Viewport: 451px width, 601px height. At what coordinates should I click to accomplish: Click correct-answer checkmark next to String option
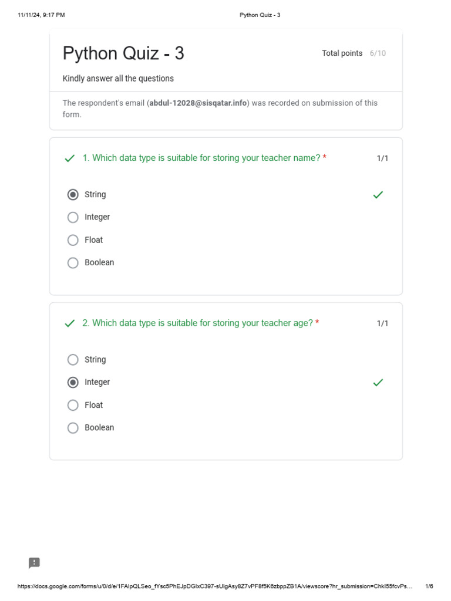tap(378, 195)
